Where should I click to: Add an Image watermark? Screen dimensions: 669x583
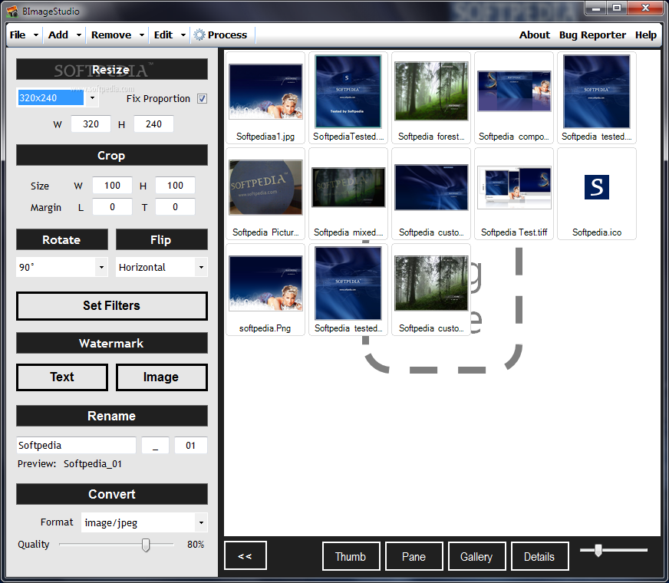click(161, 377)
